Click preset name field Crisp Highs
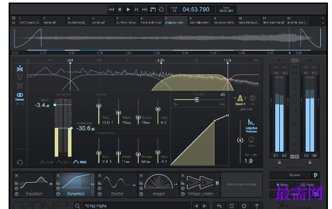This screenshot has height=209, width=332. pyautogui.click(x=137, y=206)
